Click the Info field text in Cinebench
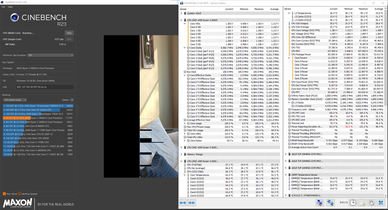The image size is (388, 210). point(45,87)
